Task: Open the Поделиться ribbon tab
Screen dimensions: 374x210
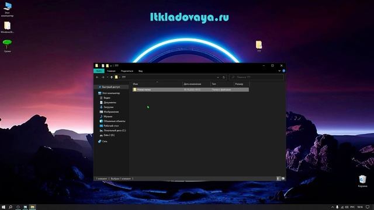Action: tap(127, 71)
